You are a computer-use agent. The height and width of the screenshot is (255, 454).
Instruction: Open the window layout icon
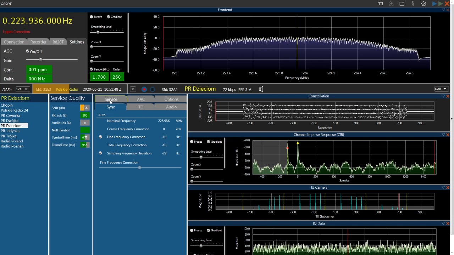coord(402,4)
